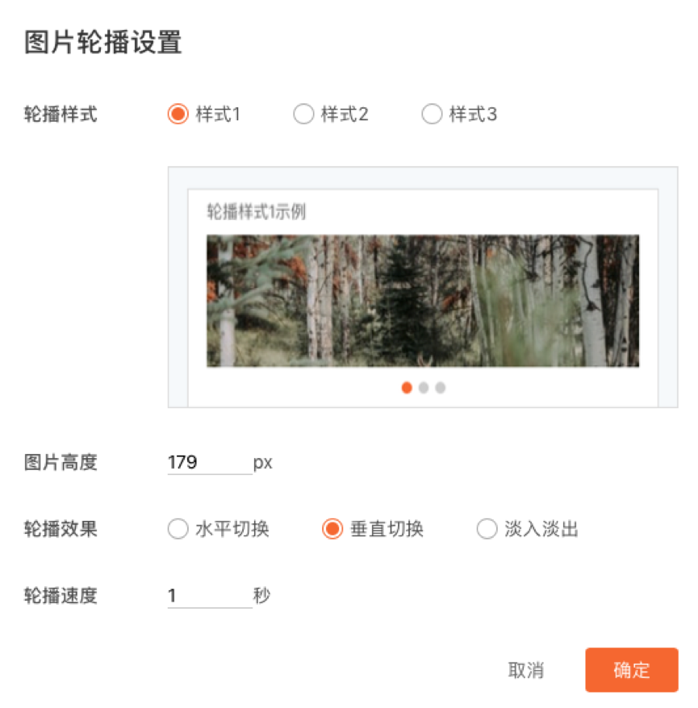Select 水平切换 carousel effect
This screenshot has height=708, width=698.
tap(178, 529)
